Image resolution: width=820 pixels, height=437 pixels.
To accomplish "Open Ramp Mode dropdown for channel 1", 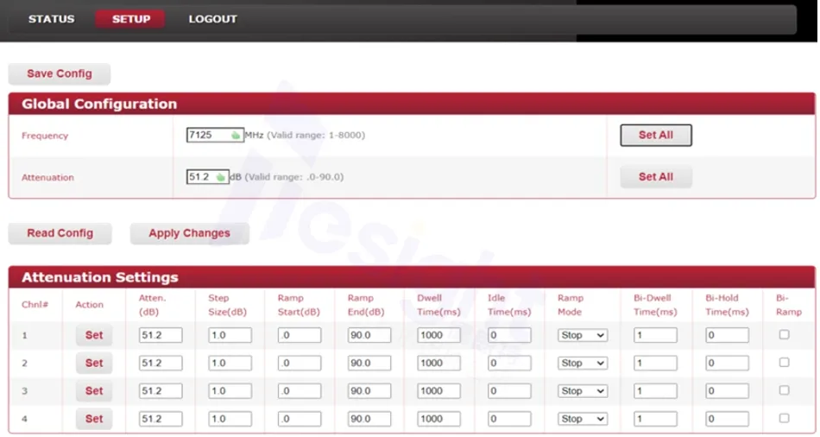I will pos(583,335).
